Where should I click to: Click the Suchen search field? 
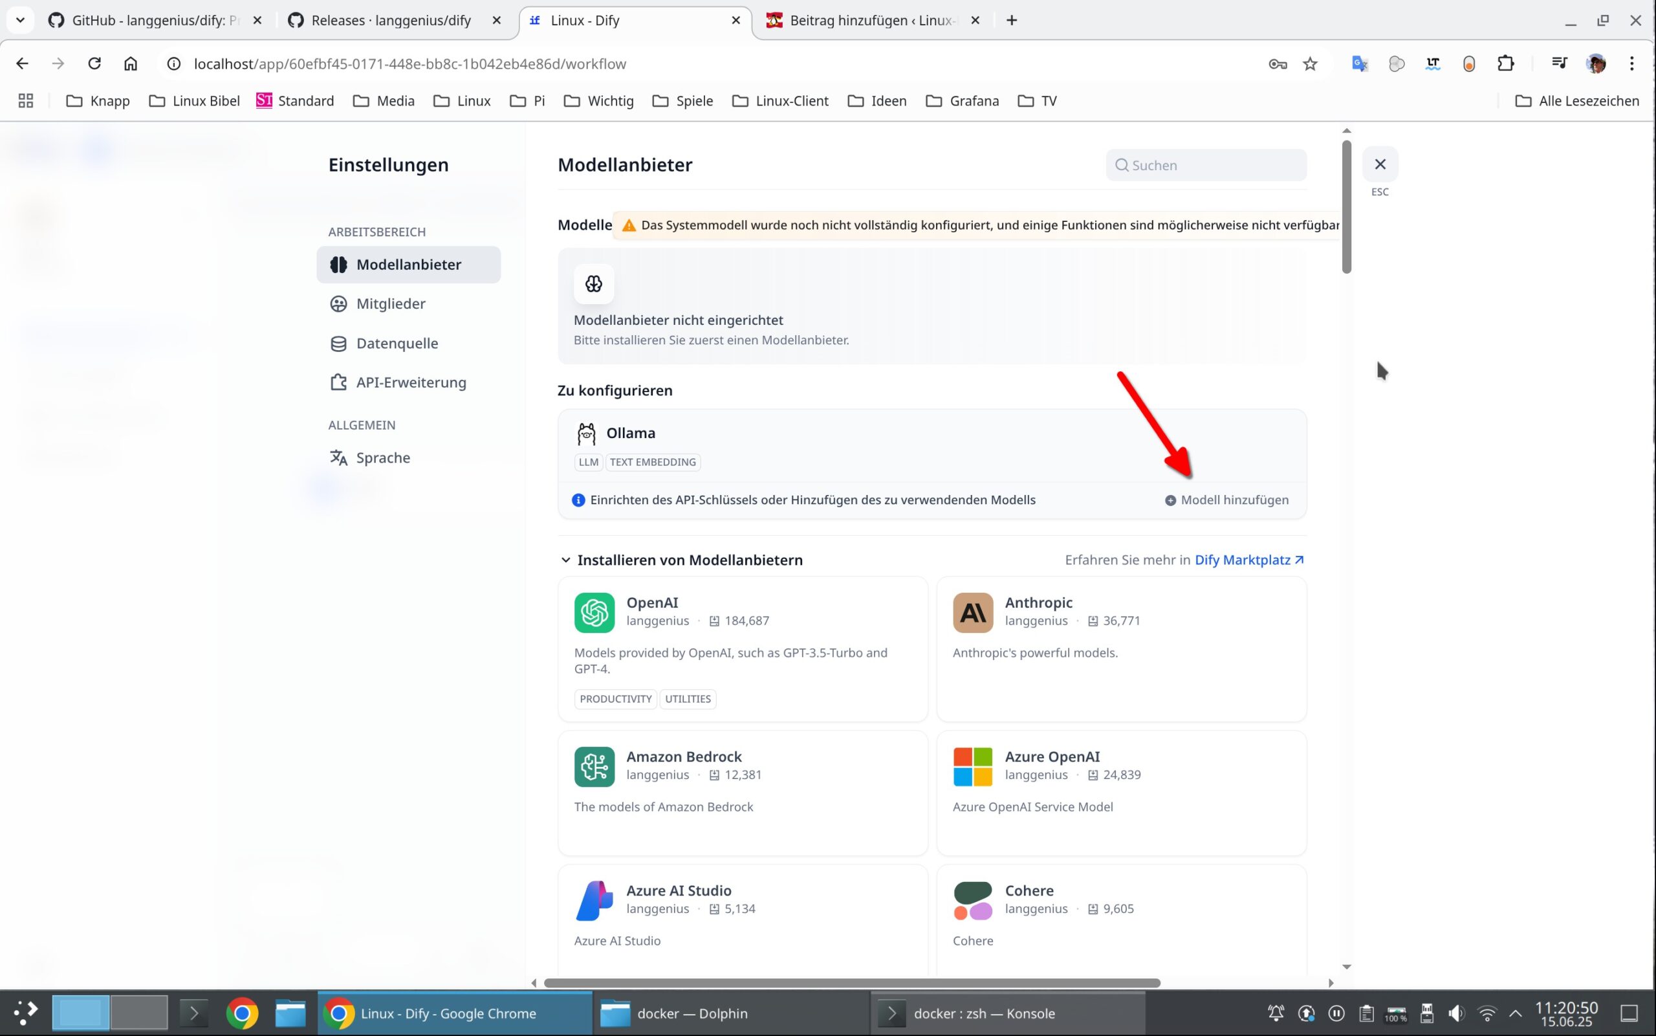click(x=1205, y=165)
